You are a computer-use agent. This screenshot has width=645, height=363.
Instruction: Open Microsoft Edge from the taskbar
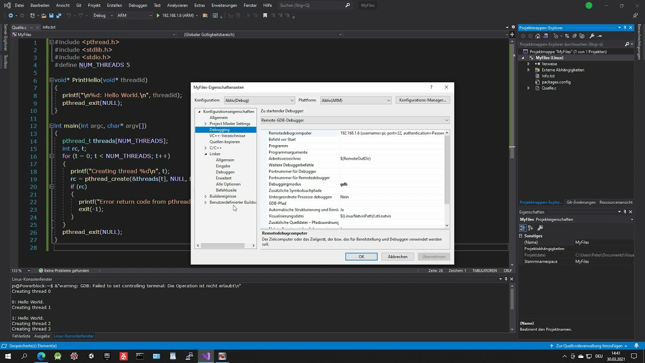pyautogui.click(x=41, y=356)
